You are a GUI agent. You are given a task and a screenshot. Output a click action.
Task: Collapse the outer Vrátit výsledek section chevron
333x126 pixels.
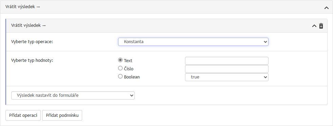pos(327,8)
